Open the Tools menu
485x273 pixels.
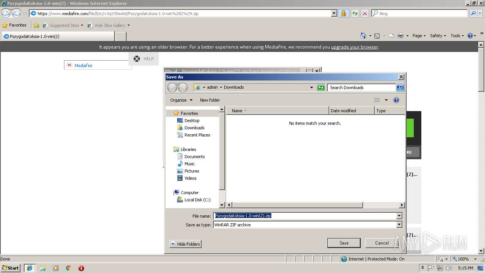click(457, 36)
